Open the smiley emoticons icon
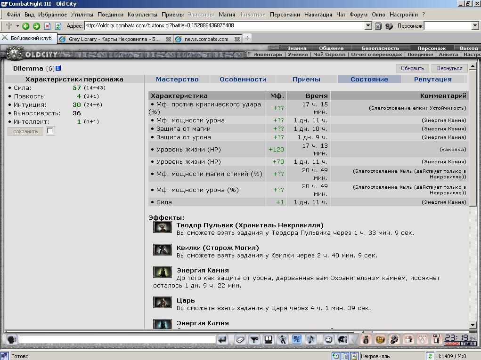Viewport: 481px width, 360px height. point(328,339)
